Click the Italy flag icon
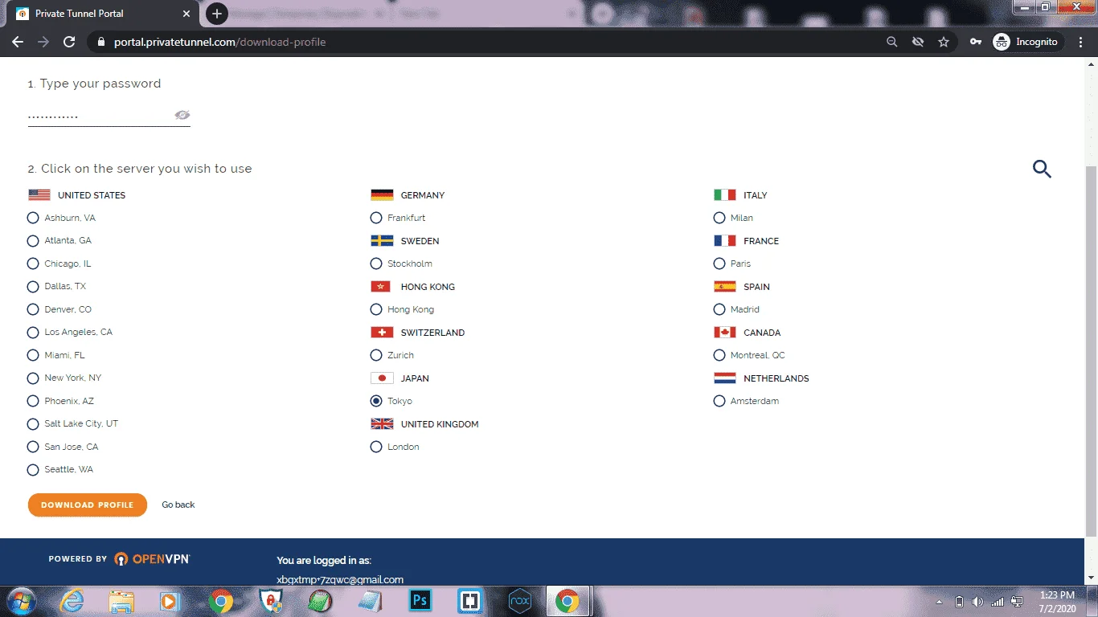The height and width of the screenshot is (617, 1098). point(725,195)
